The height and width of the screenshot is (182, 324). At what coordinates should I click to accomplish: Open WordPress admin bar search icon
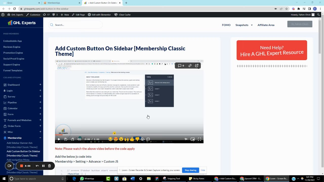(x=318, y=15)
